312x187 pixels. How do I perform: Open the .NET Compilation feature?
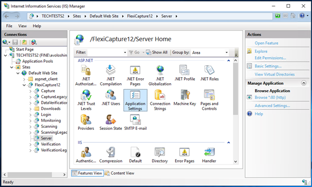(x=110, y=75)
